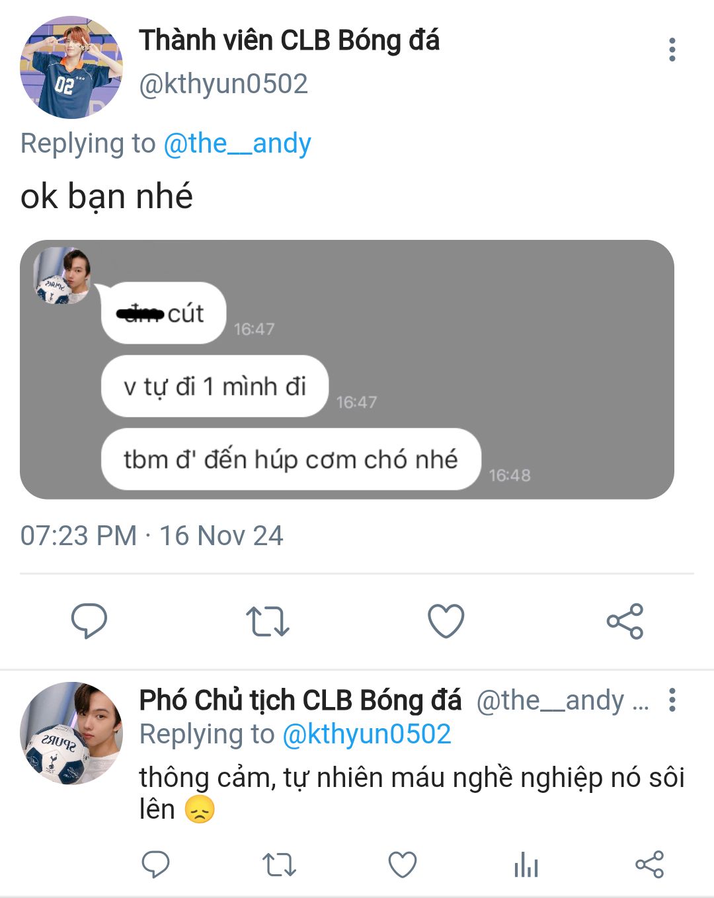Reply to the Phó Chủ tịch comment
714x898 pixels.
point(156,864)
